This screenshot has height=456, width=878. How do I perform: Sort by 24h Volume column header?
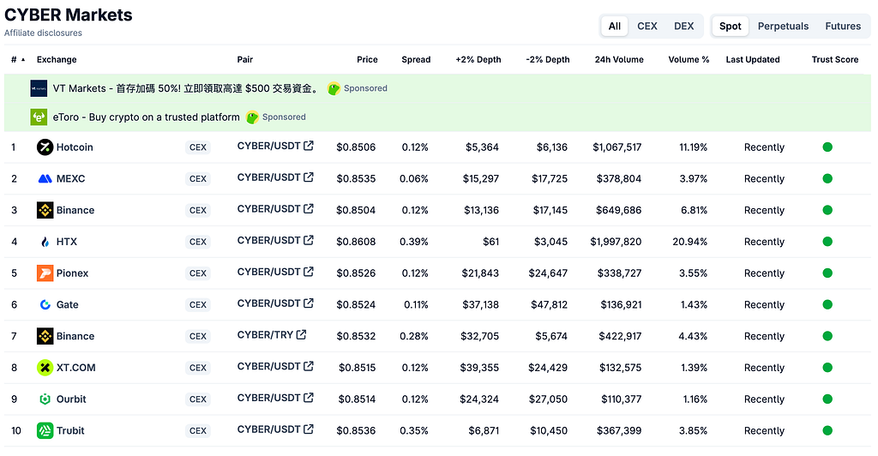point(619,59)
